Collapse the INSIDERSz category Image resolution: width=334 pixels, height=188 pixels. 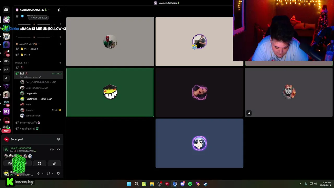(x=22, y=63)
